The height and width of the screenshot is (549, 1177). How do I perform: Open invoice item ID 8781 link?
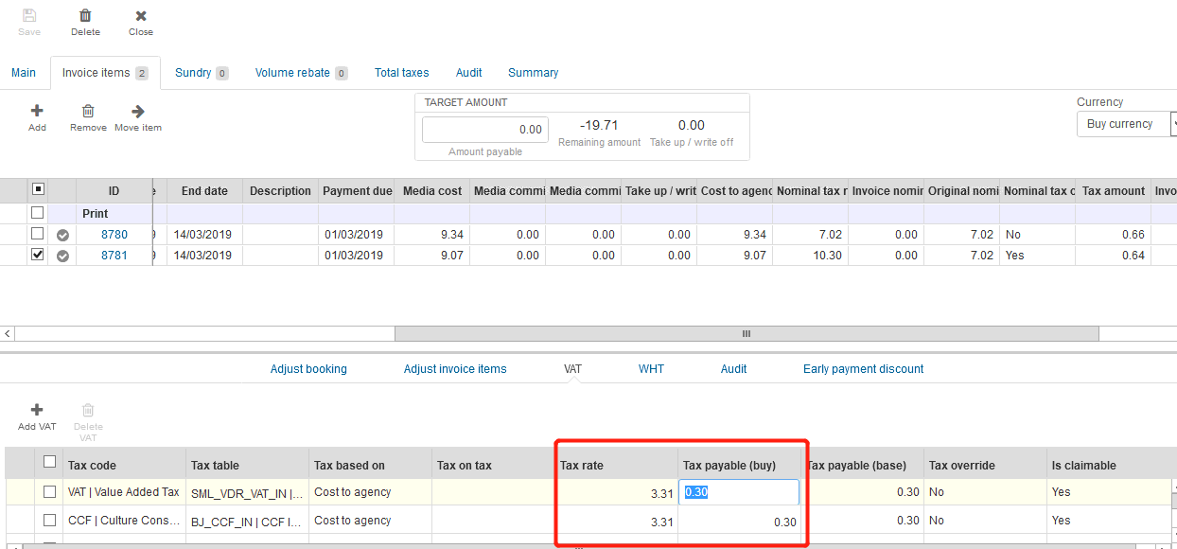pyautogui.click(x=114, y=256)
